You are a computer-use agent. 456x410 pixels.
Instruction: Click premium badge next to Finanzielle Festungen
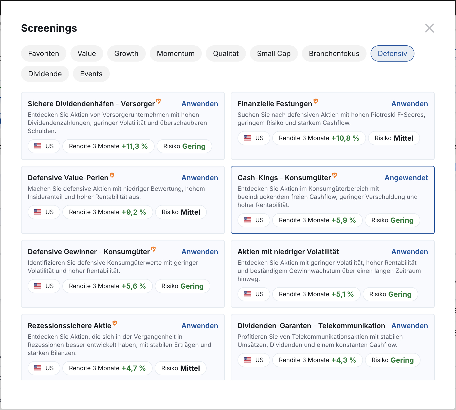click(316, 101)
